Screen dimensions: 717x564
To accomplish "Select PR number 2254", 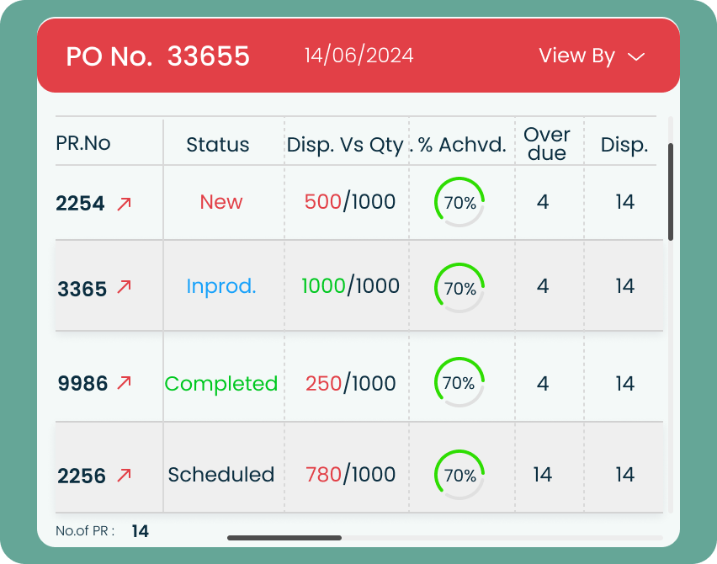I will click(81, 203).
